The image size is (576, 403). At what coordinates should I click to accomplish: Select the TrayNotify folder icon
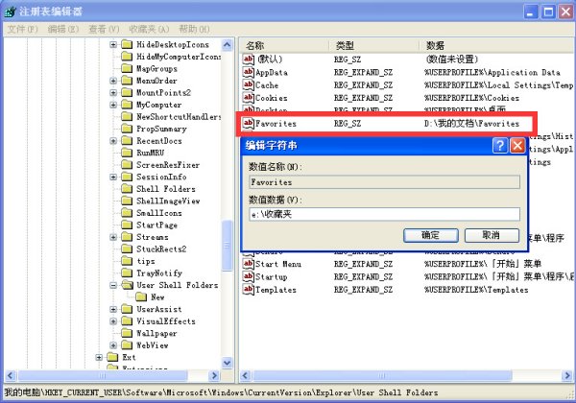(127, 273)
